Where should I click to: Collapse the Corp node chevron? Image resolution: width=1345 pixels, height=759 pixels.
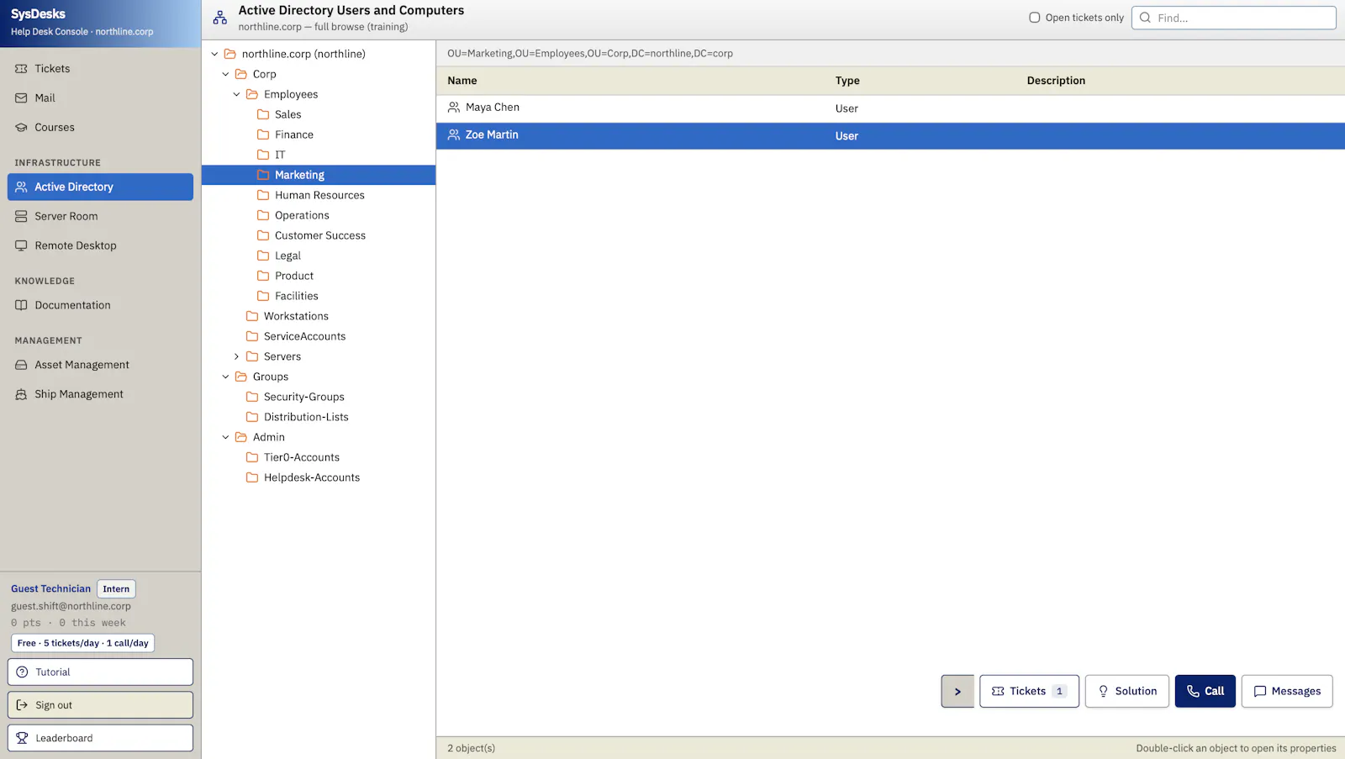pos(225,74)
